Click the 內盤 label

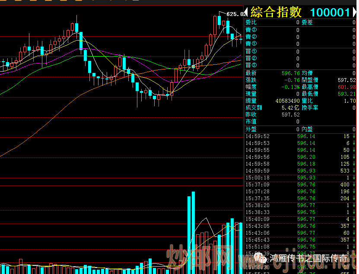307,129
